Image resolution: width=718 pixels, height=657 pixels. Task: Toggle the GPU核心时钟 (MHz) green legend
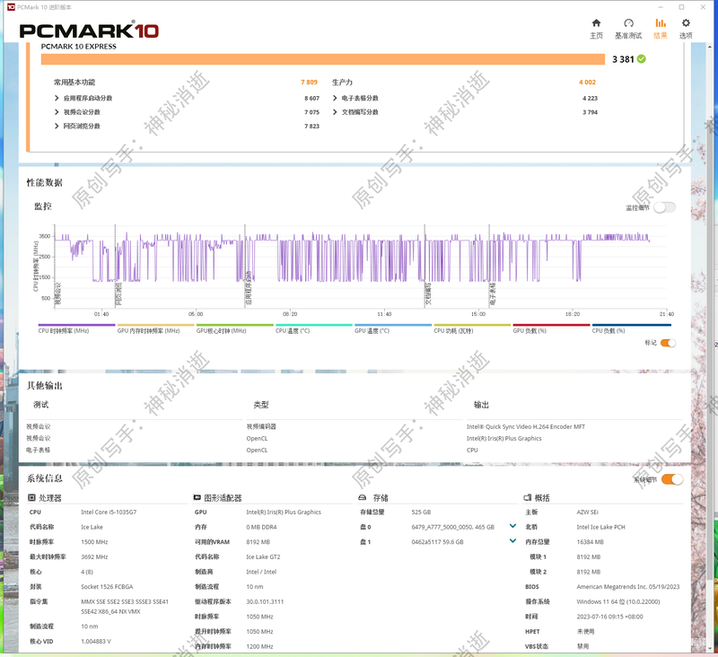point(235,328)
